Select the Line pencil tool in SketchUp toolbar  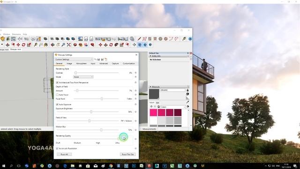click(x=139, y=39)
